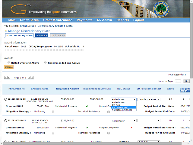
Task: Click the Department of Education seal
Action: pos(161,9)
